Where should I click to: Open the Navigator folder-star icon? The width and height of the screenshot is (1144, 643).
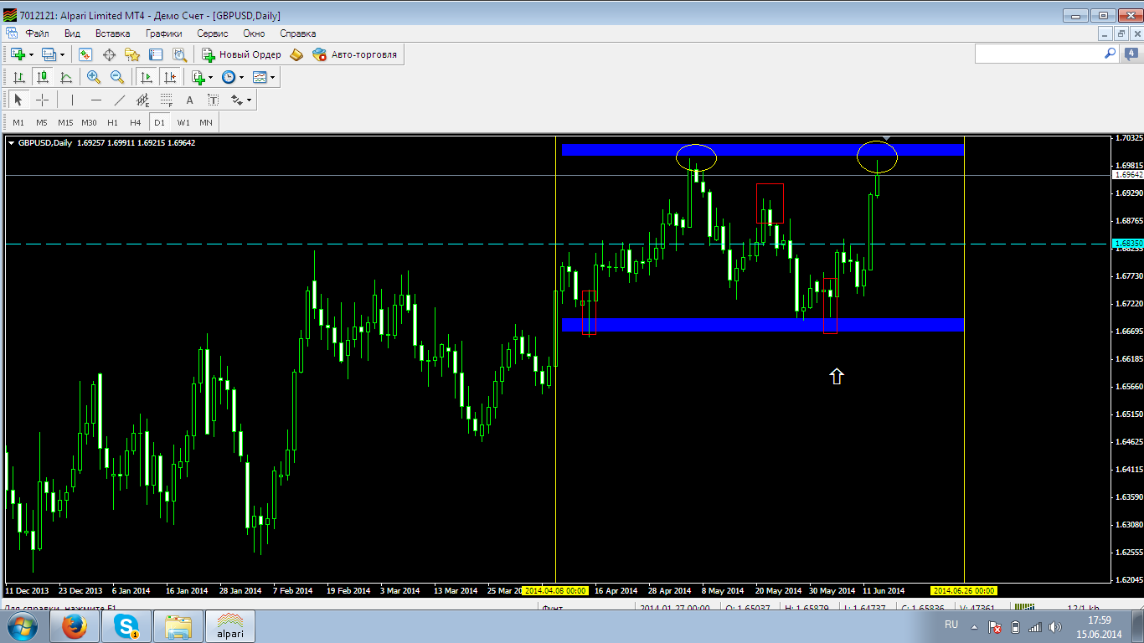tap(132, 54)
